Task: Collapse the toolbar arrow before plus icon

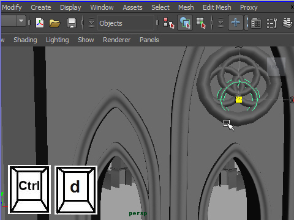Action: tap(221, 23)
